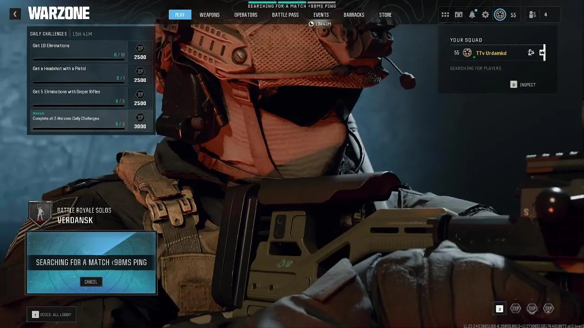This screenshot has width=584, height=328.
Task: Open notifications bell
Action: [472, 15]
